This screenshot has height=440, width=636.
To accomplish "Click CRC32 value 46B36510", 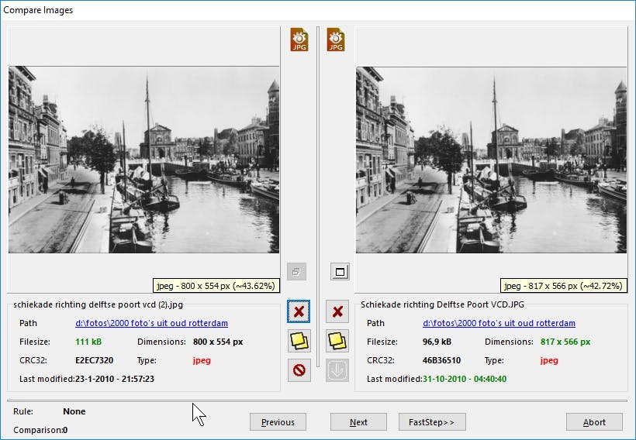I will point(442,360).
